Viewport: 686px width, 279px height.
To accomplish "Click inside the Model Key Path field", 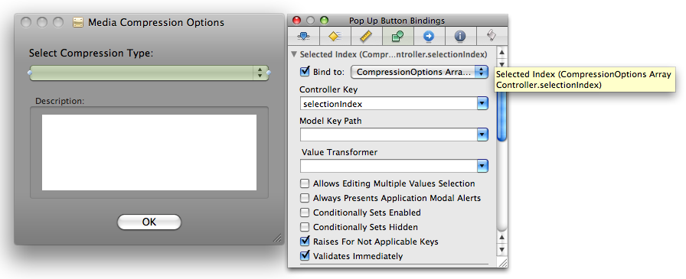I will (388, 135).
